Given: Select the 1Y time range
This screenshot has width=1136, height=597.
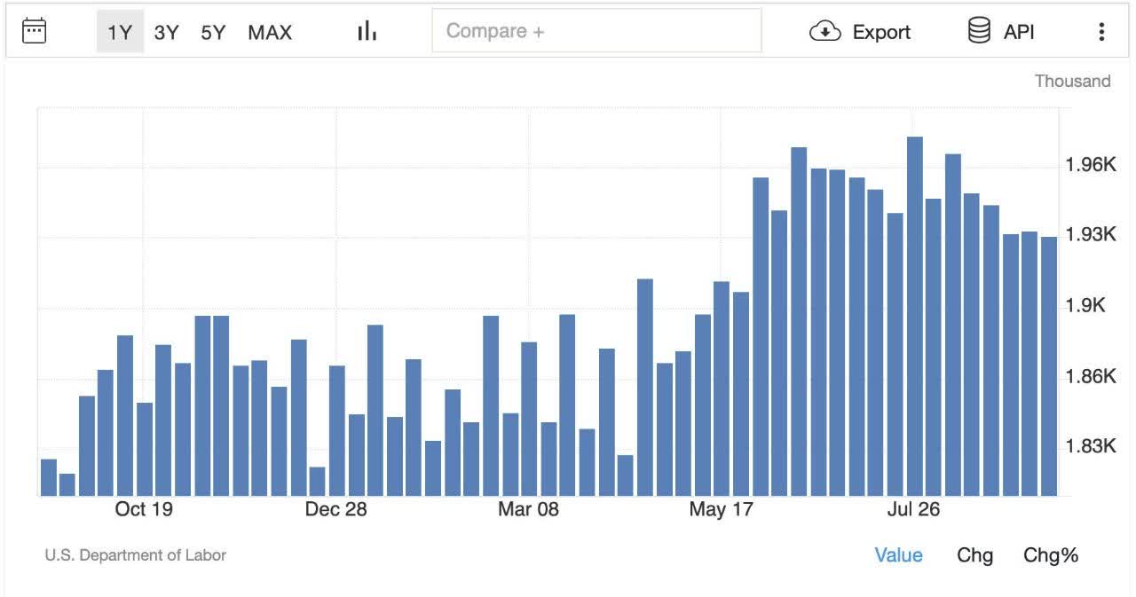Looking at the screenshot, I should (120, 32).
